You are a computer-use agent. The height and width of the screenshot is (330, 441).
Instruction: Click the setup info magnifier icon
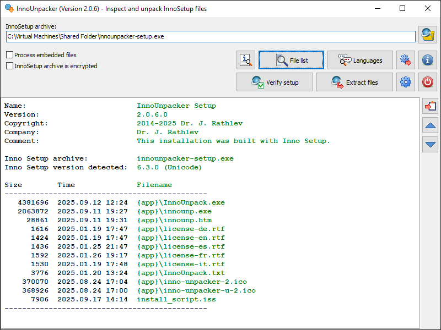click(246, 60)
